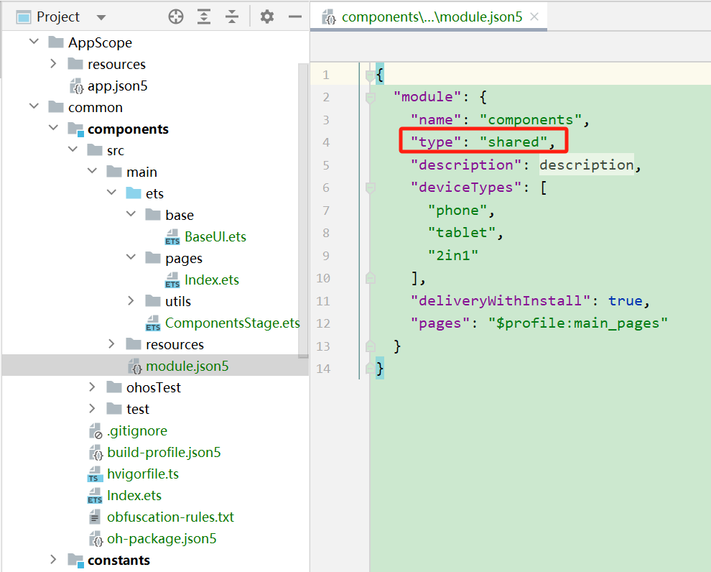This screenshot has height=572, width=711.
Task: Collapse the src folder
Action: [73, 149]
